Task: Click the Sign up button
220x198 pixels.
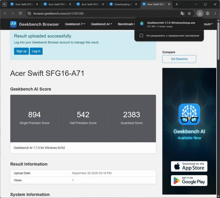Action: point(21,51)
